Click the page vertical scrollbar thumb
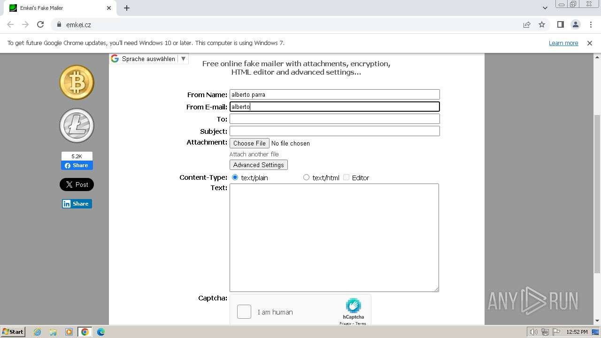This screenshot has height=338, width=601. pyautogui.click(x=597, y=193)
